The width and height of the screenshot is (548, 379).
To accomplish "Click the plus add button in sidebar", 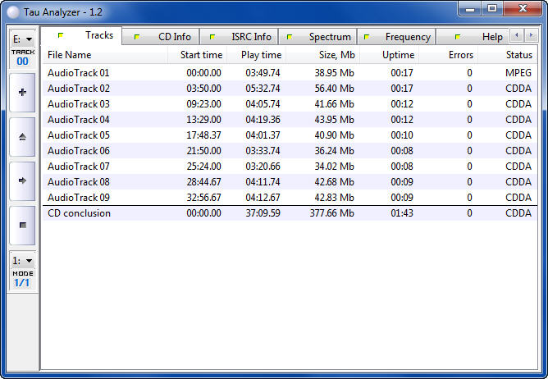I will click(22, 93).
